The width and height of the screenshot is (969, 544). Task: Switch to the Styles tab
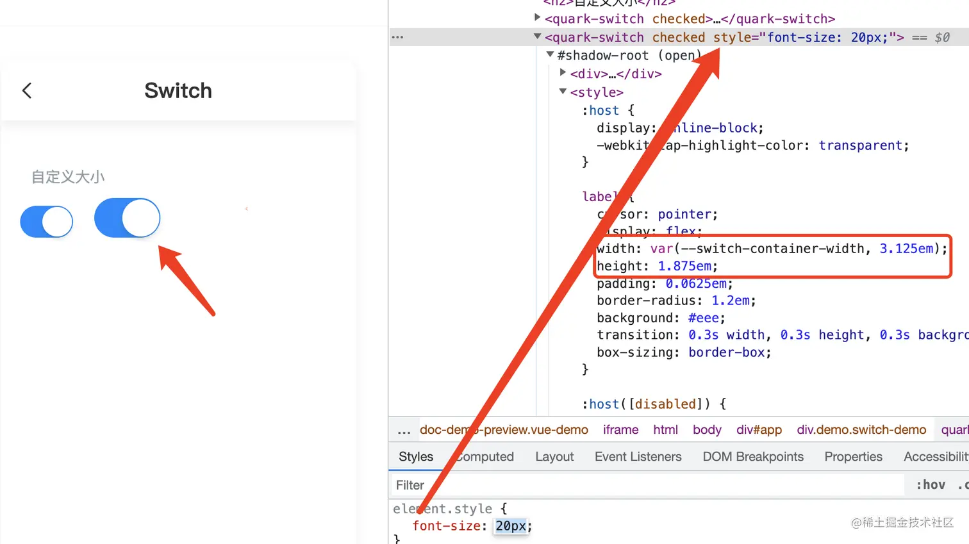tap(416, 457)
